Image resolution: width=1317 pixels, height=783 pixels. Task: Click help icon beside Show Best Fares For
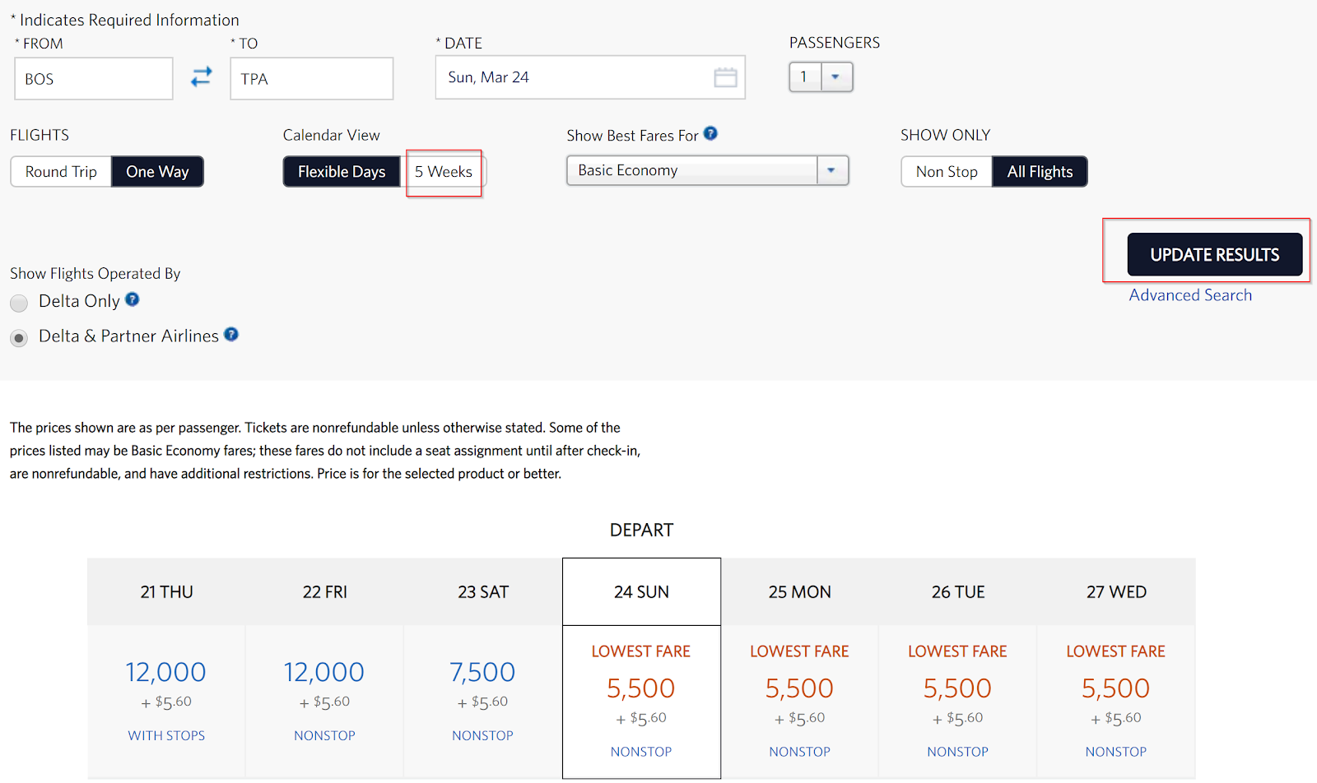pos(710,134)
